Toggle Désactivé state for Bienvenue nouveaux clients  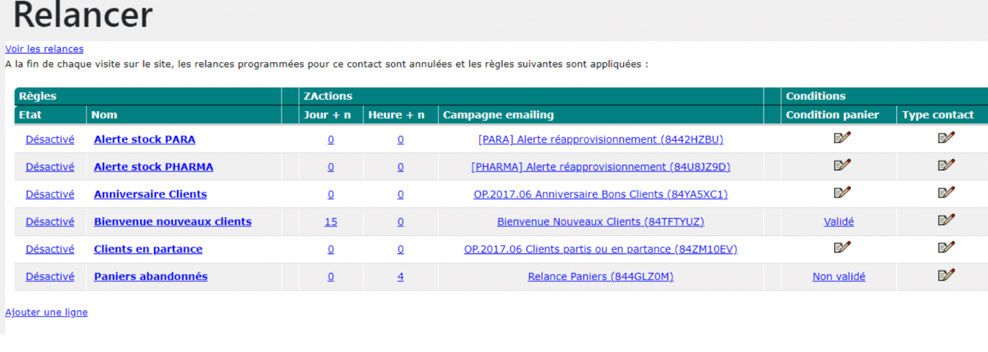click(x=50, y=222)
